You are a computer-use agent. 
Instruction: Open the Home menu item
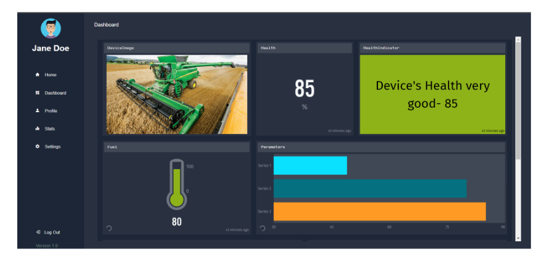coord(50,75)
